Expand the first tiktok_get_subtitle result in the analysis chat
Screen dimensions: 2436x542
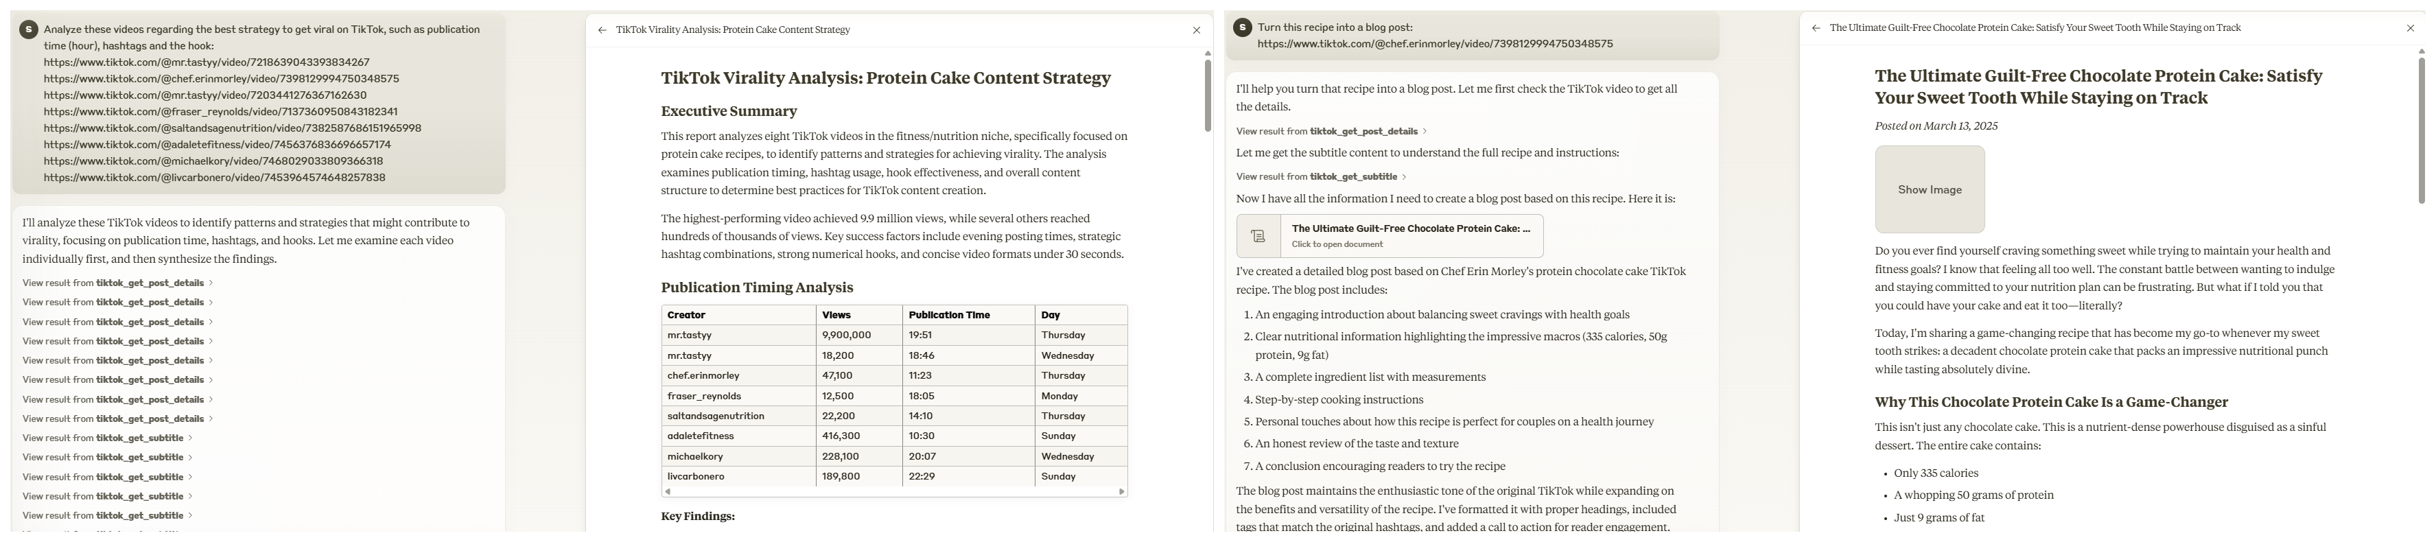pos(107,438)
